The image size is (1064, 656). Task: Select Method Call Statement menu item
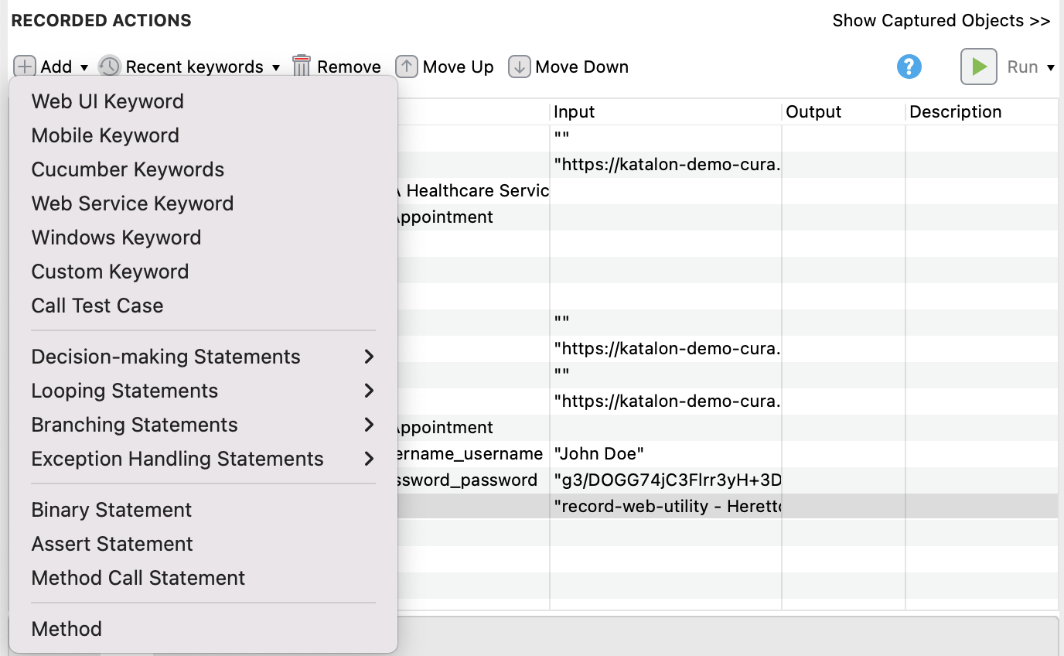(x=138, y=578)
